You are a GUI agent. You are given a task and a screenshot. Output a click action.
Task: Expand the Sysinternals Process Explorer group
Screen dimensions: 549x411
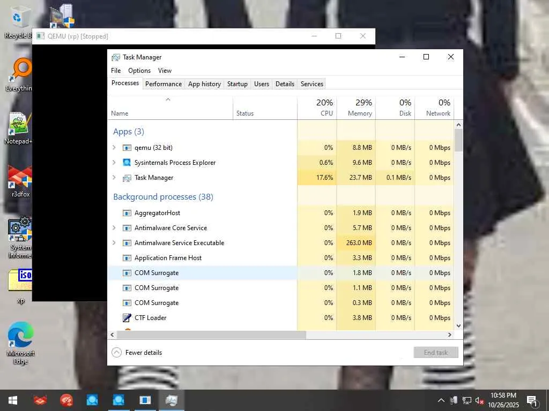(114, 163)
